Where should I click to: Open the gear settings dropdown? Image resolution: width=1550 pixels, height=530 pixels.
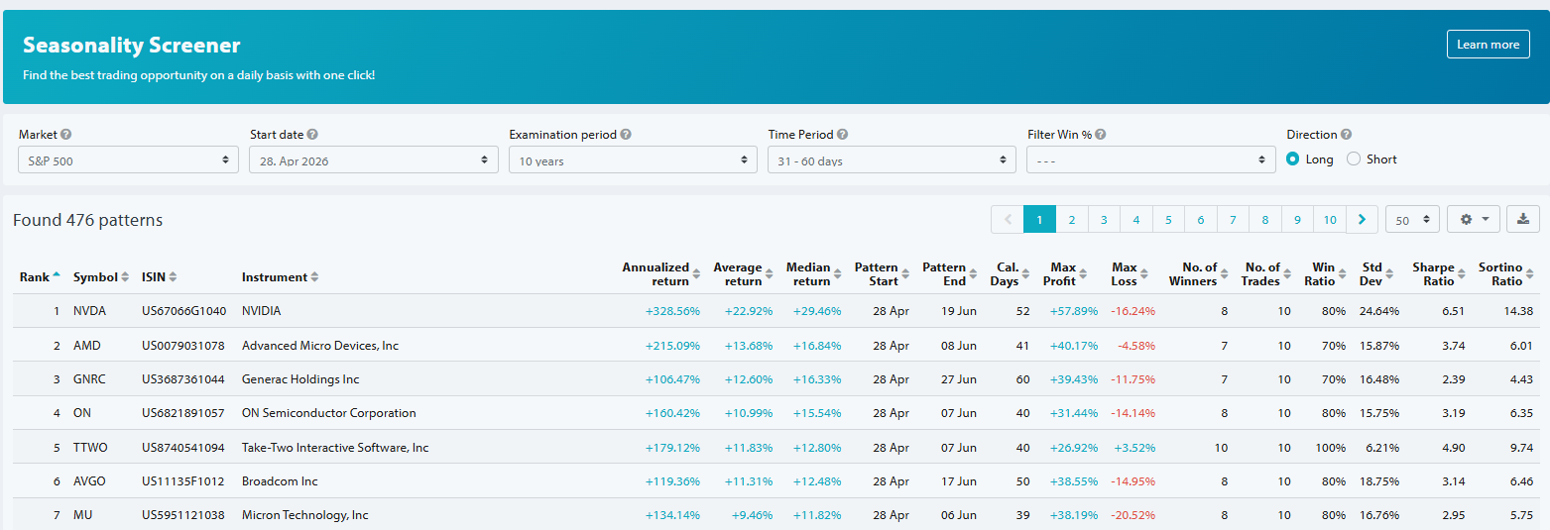point(1474,219)
